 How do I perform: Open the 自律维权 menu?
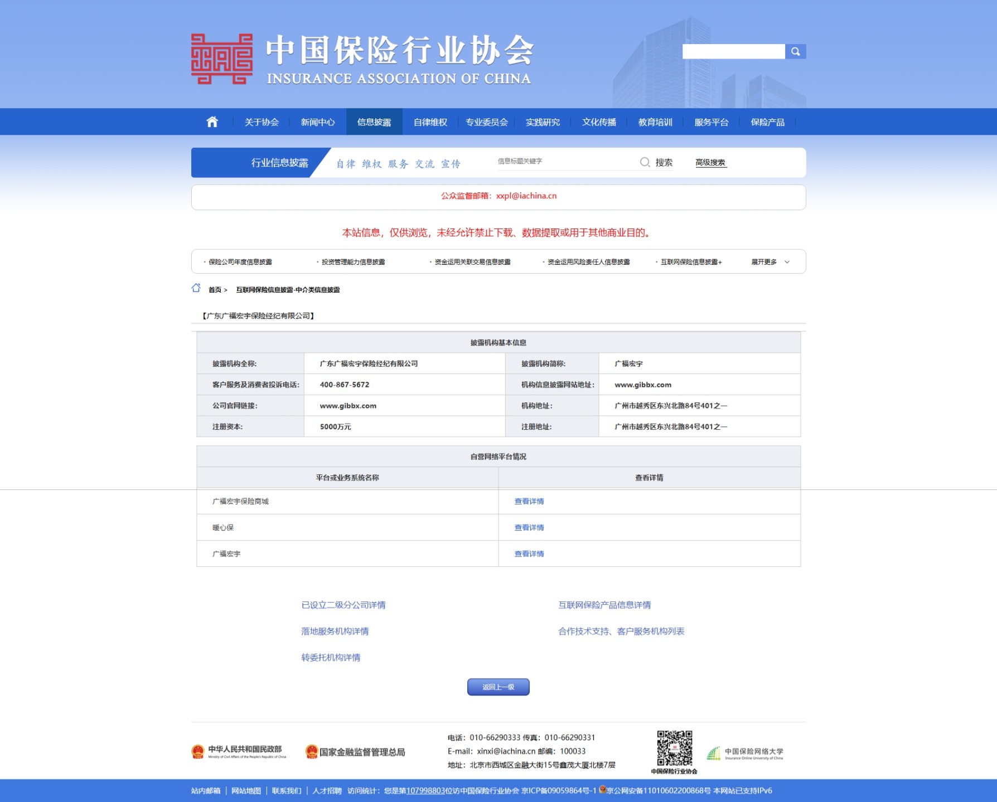430,122
